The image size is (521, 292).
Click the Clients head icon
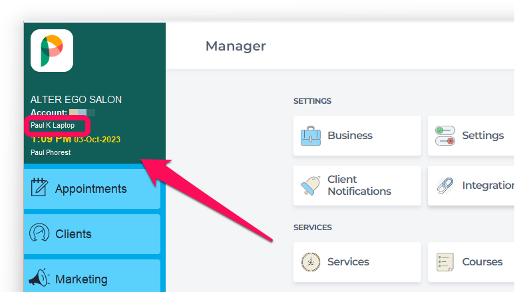[39, 232]
